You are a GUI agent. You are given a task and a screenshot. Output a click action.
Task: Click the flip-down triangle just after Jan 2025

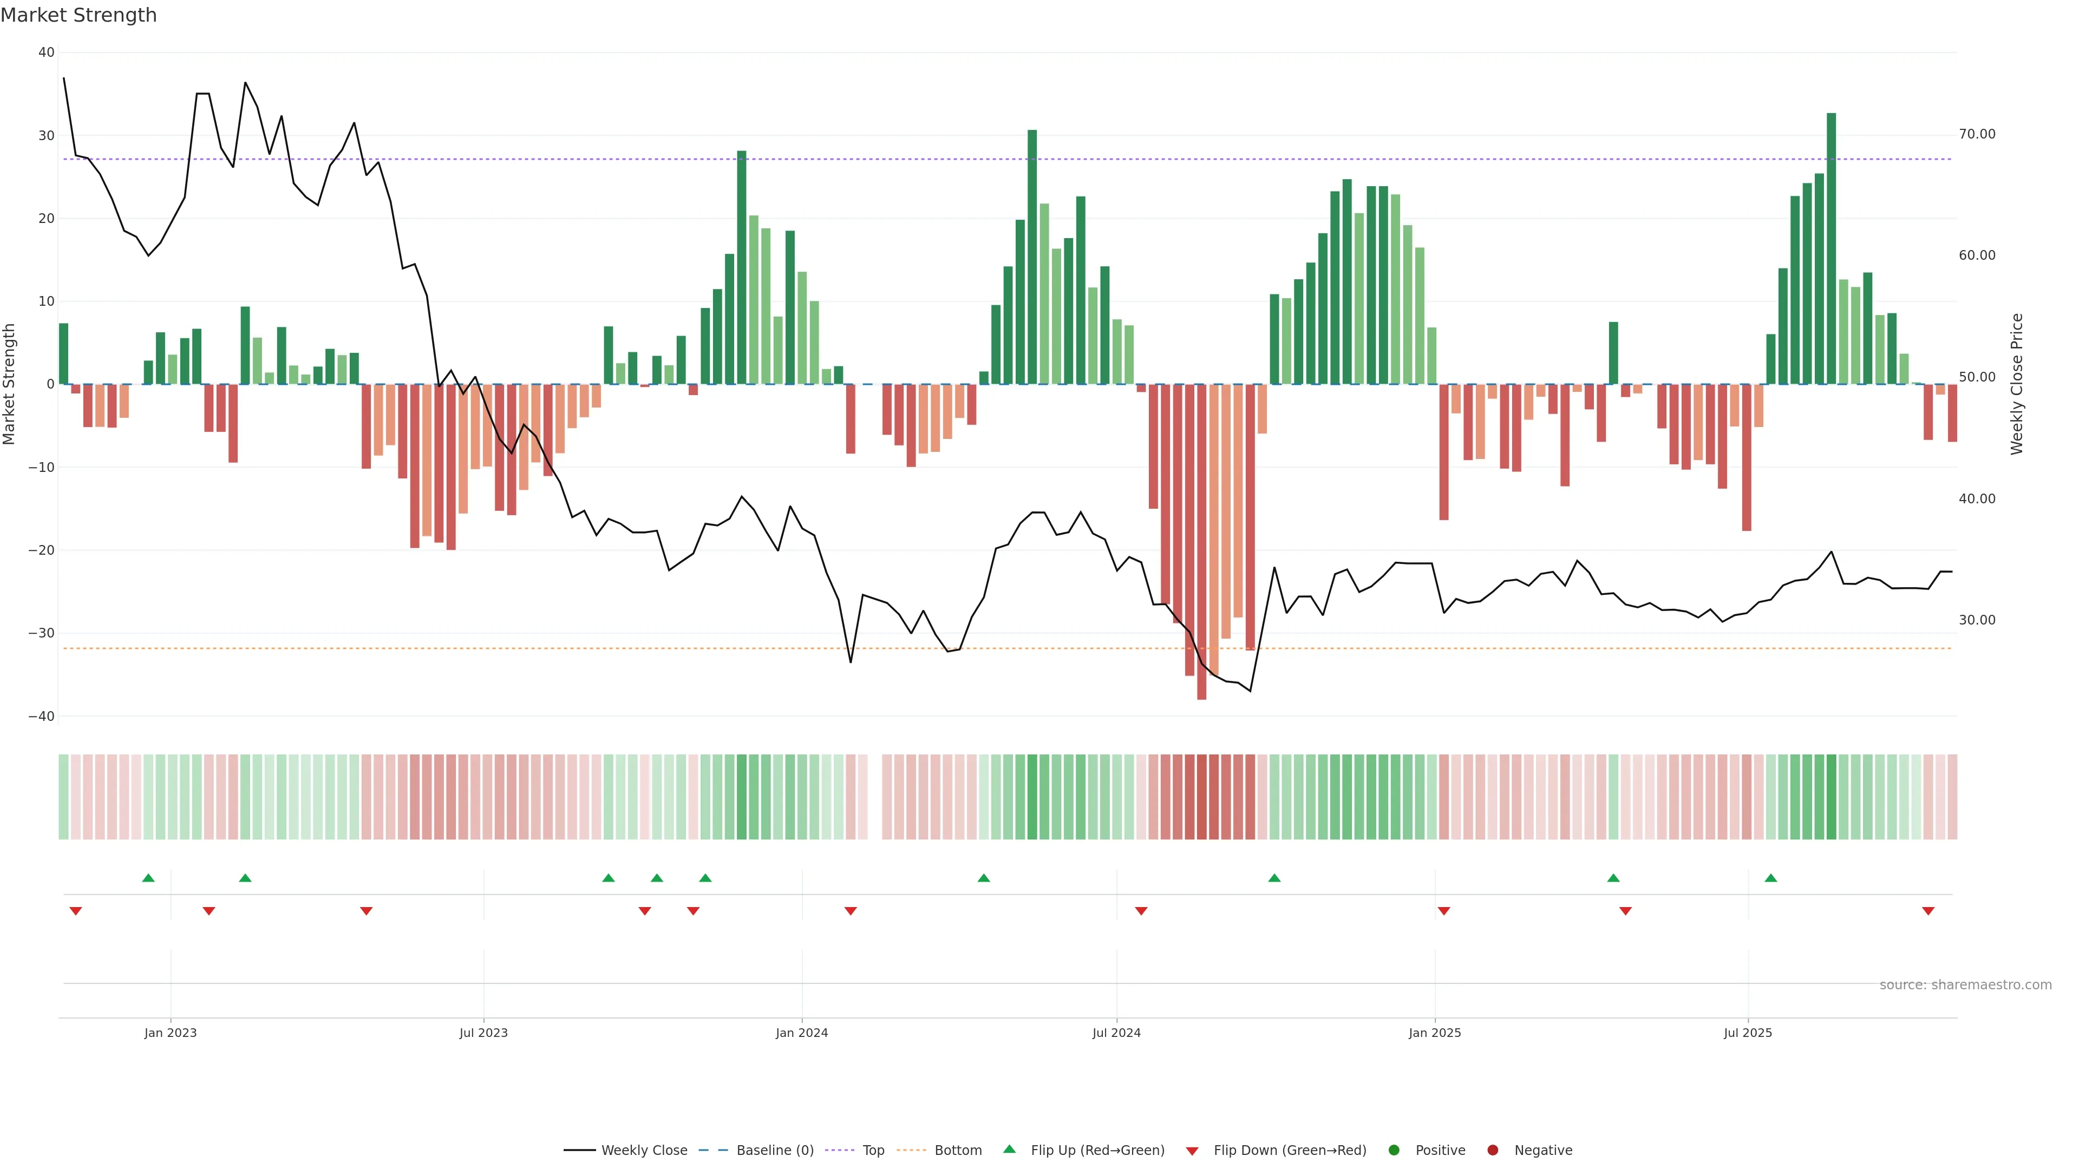(1444, 911)
